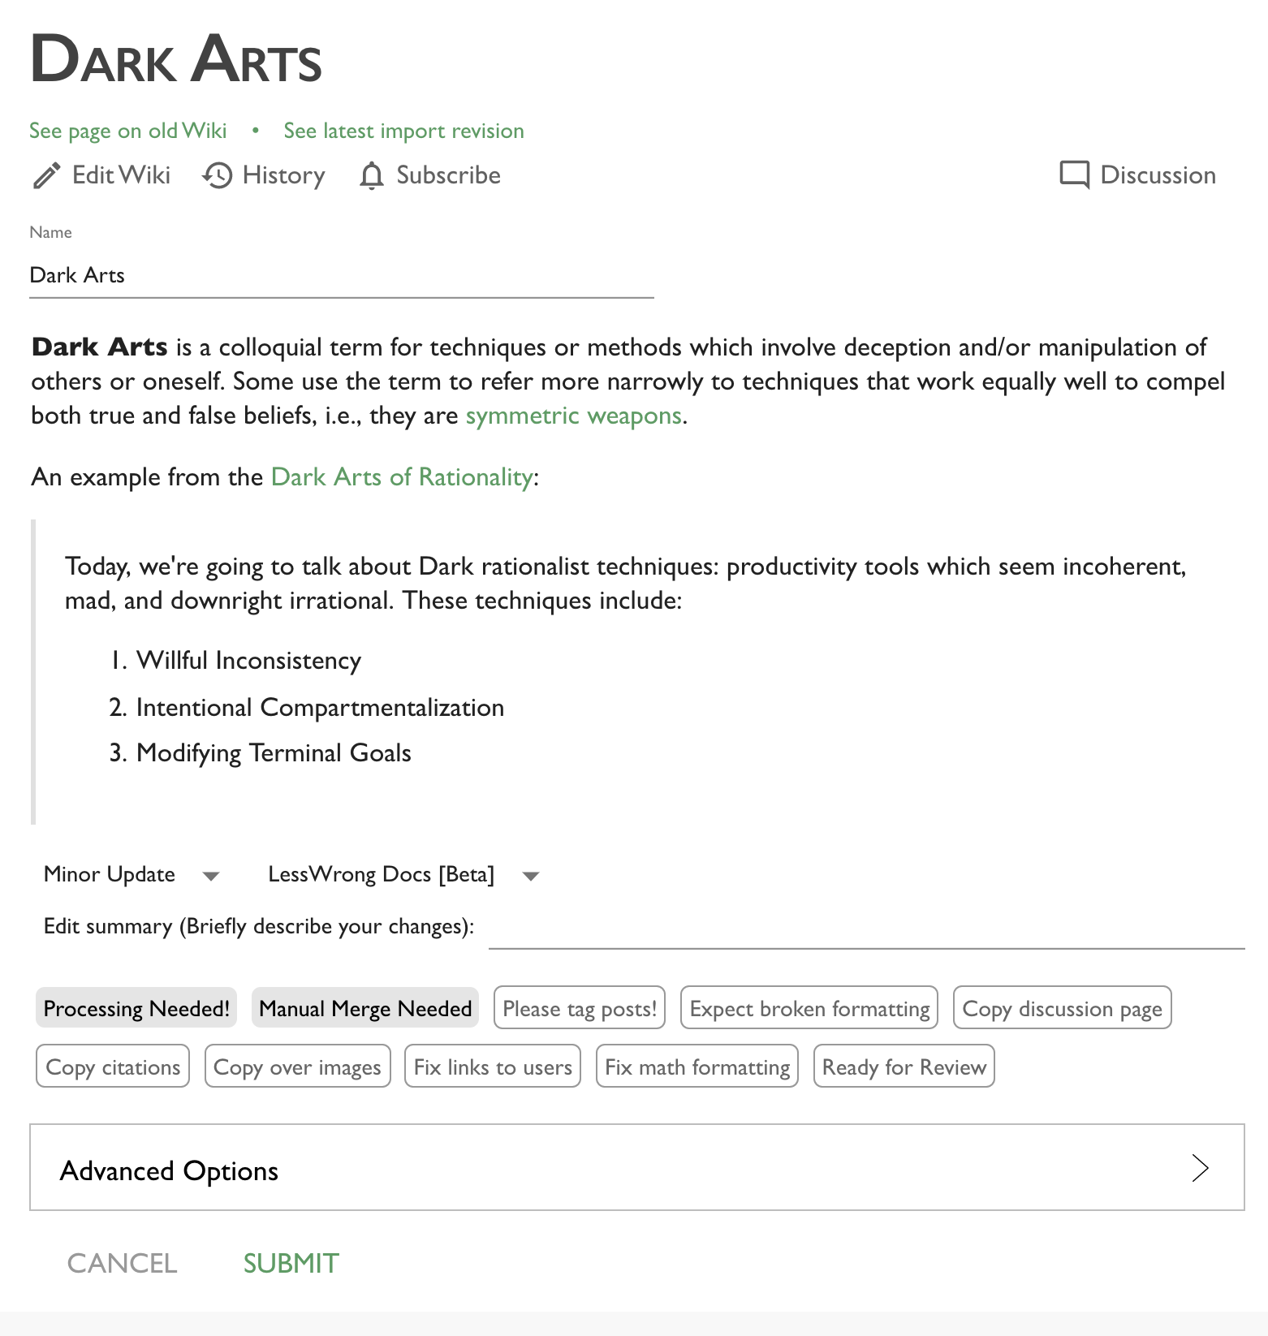This screenshot has height=1336, width=1268.
Task: Open the See latest import revision link
Action: (403, 131)
